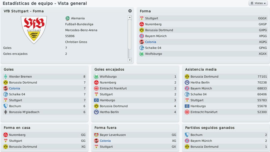270x152 pixels.
Task: Click Hamburgo icon in Goles encajados list
Action: tap(96, 100)
